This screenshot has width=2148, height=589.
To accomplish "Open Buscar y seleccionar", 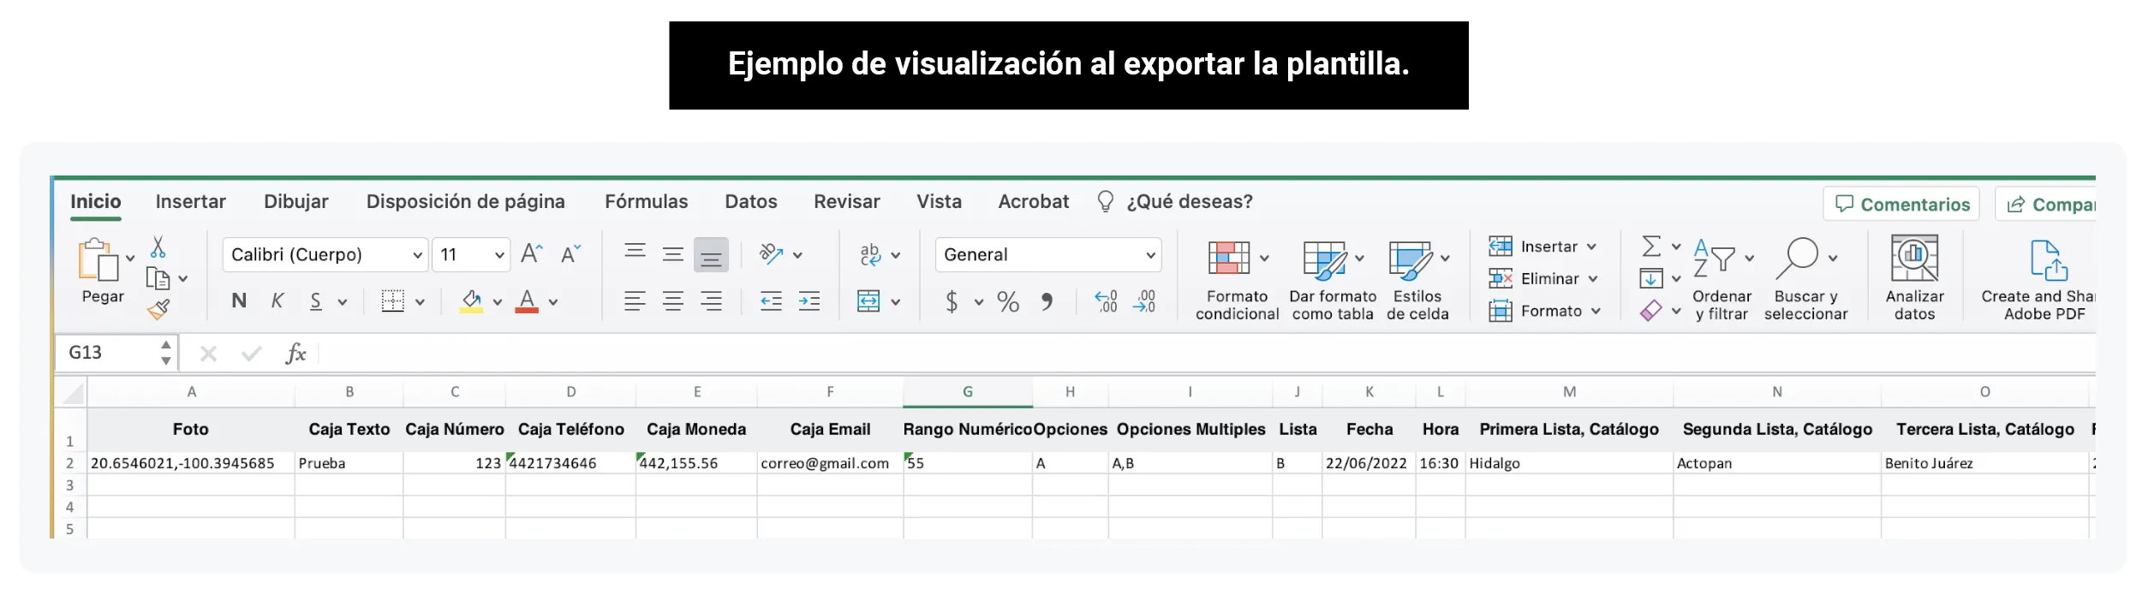I will point(1805,278).
